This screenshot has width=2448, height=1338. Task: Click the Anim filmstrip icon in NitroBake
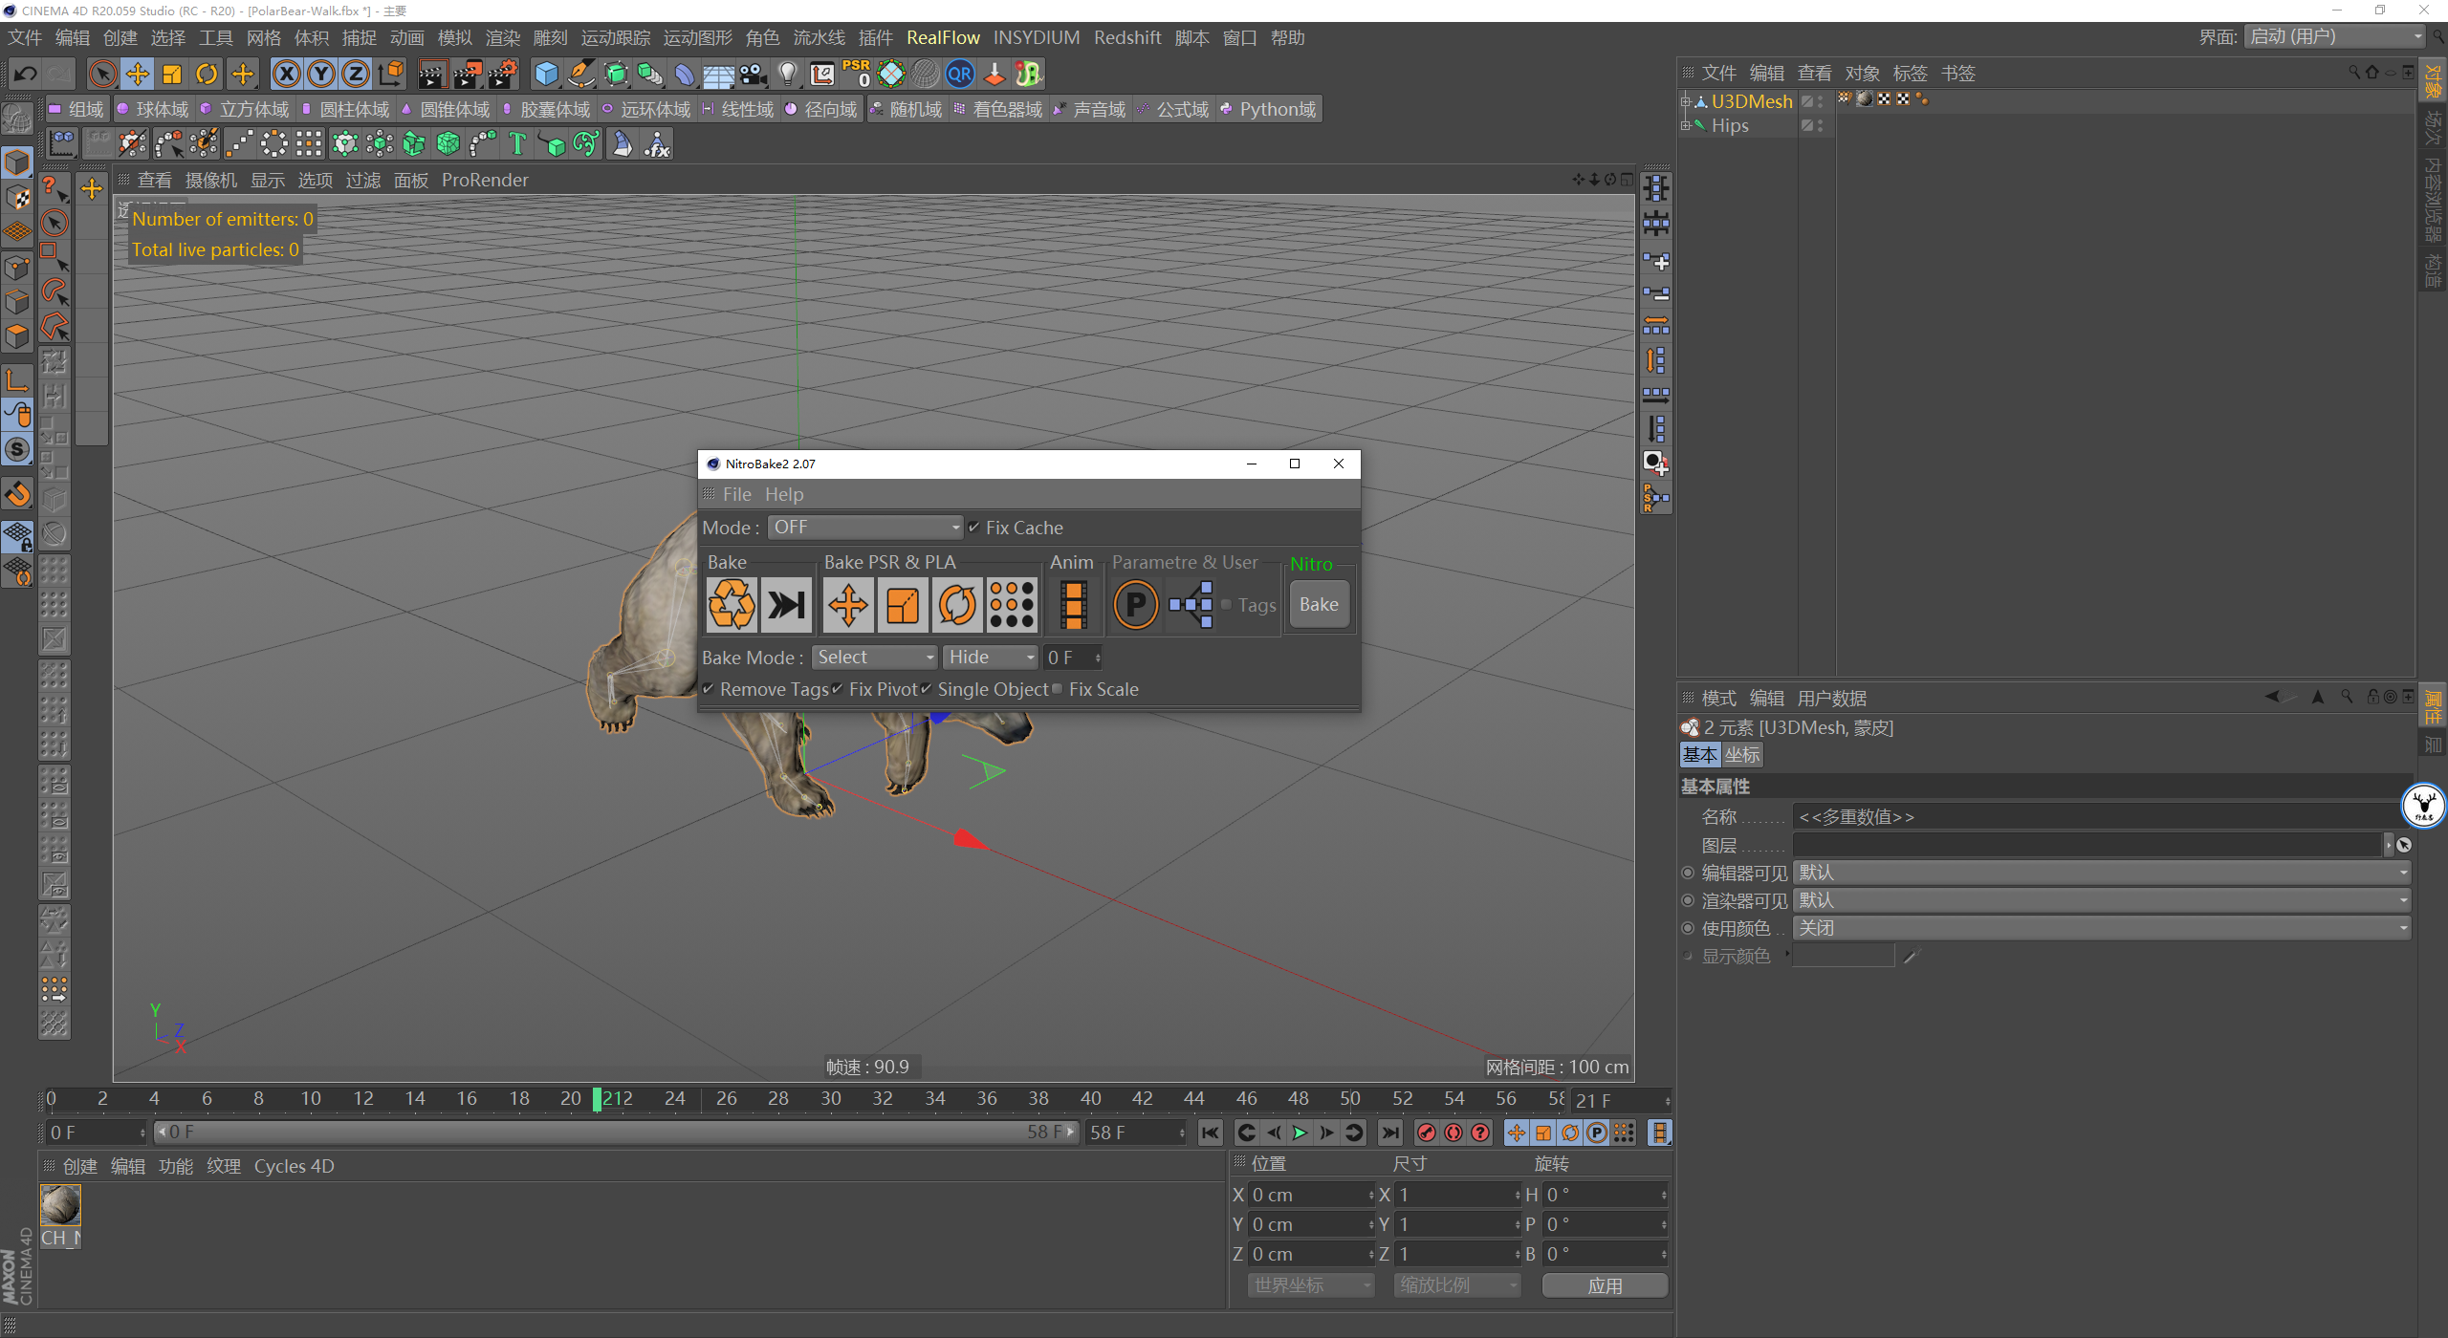pyautogui.click(x=1073, y=605)
